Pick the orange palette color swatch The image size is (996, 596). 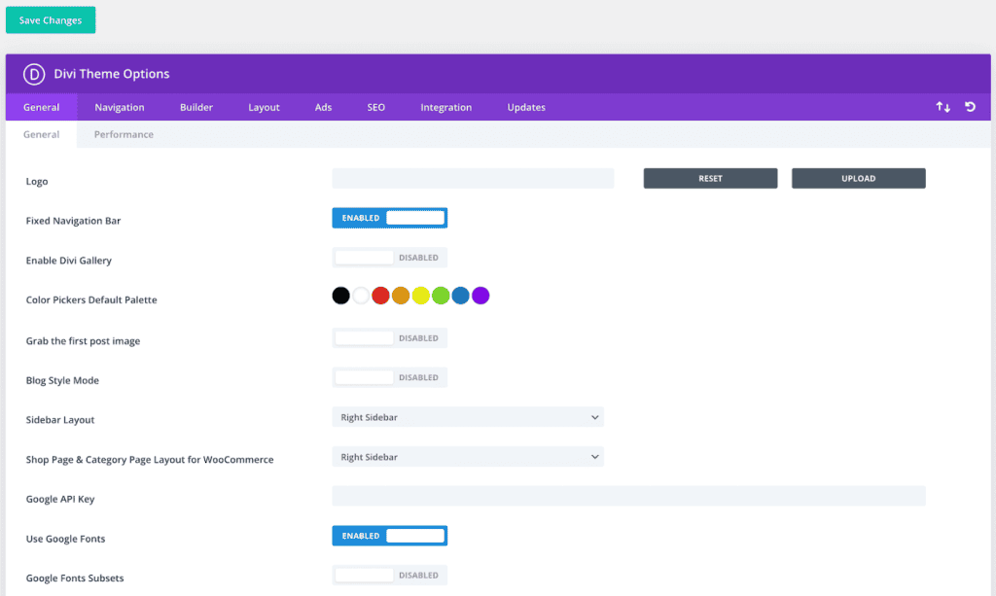[x=401, y=296]
